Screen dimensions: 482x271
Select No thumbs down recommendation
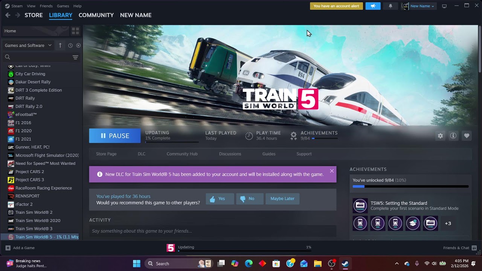[x=250, y=199]
